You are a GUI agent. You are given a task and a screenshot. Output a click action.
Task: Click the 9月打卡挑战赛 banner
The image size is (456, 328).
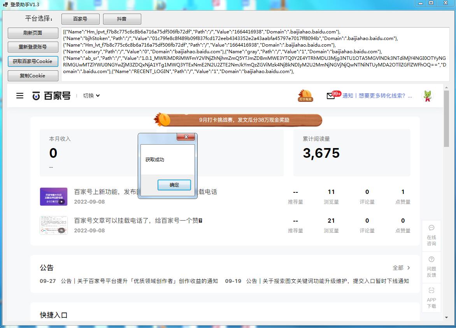tap(238, 120)
